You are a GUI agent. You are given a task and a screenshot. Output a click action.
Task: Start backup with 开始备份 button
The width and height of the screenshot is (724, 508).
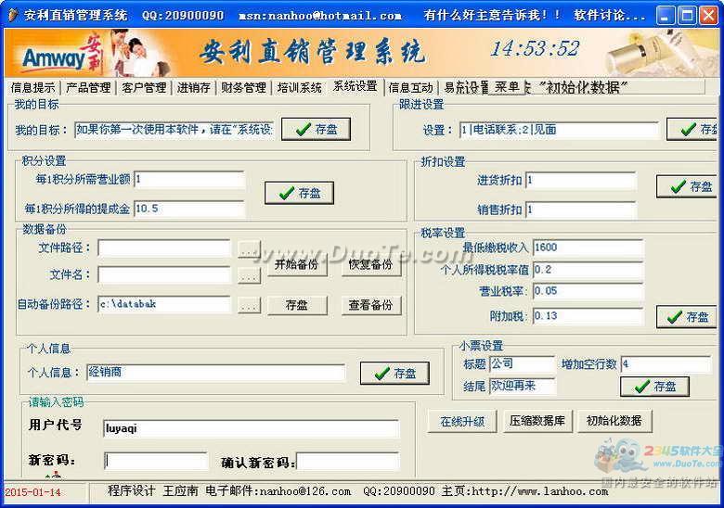297,264
